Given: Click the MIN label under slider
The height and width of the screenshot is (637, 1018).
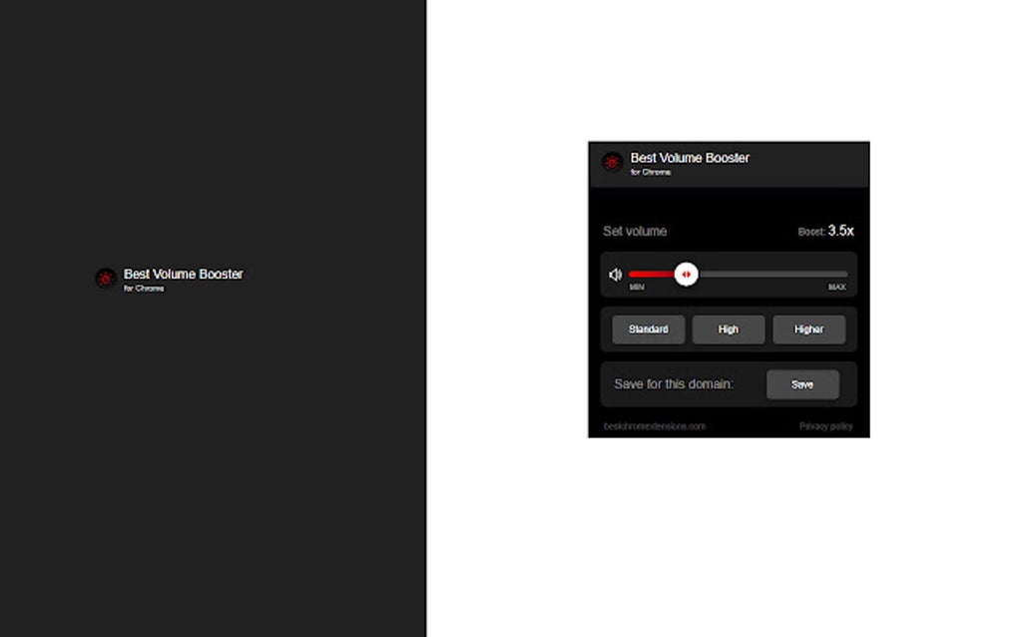Looking at the screenshot, I should pyautogui.click(x=637, y=287).
